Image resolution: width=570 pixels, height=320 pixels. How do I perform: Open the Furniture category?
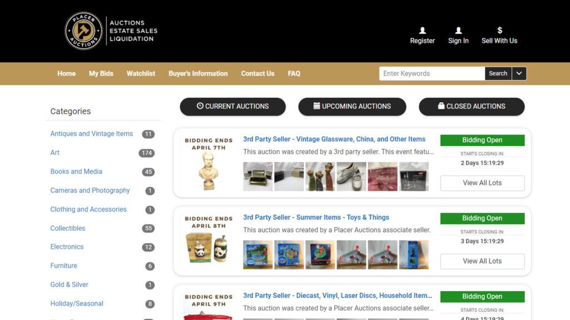63,266
